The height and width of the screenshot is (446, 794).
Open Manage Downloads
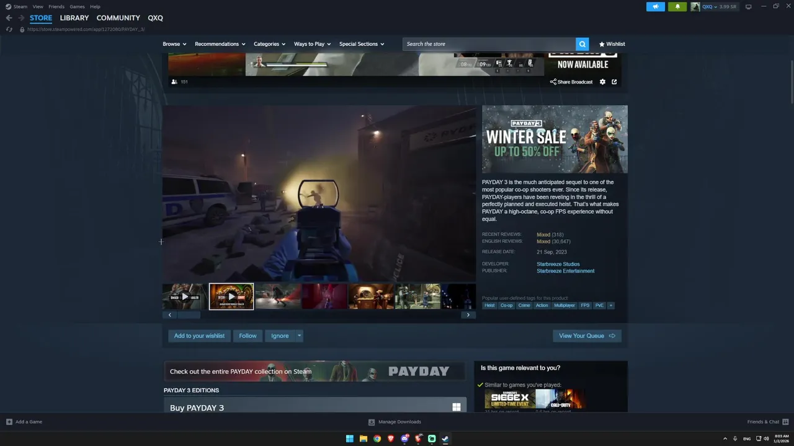(x=395, y=422)
